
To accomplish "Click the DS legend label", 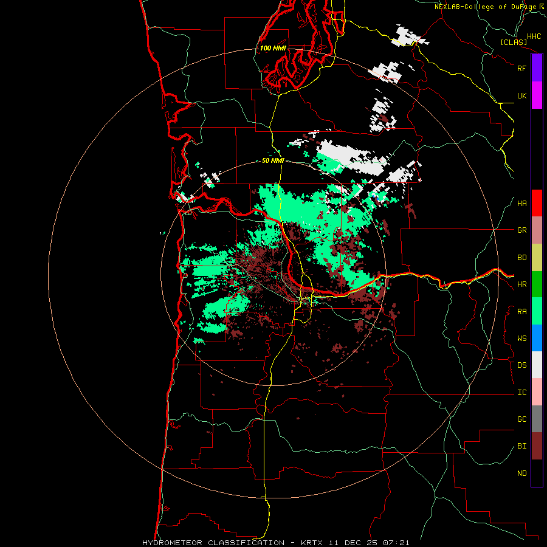I will 521,365.
